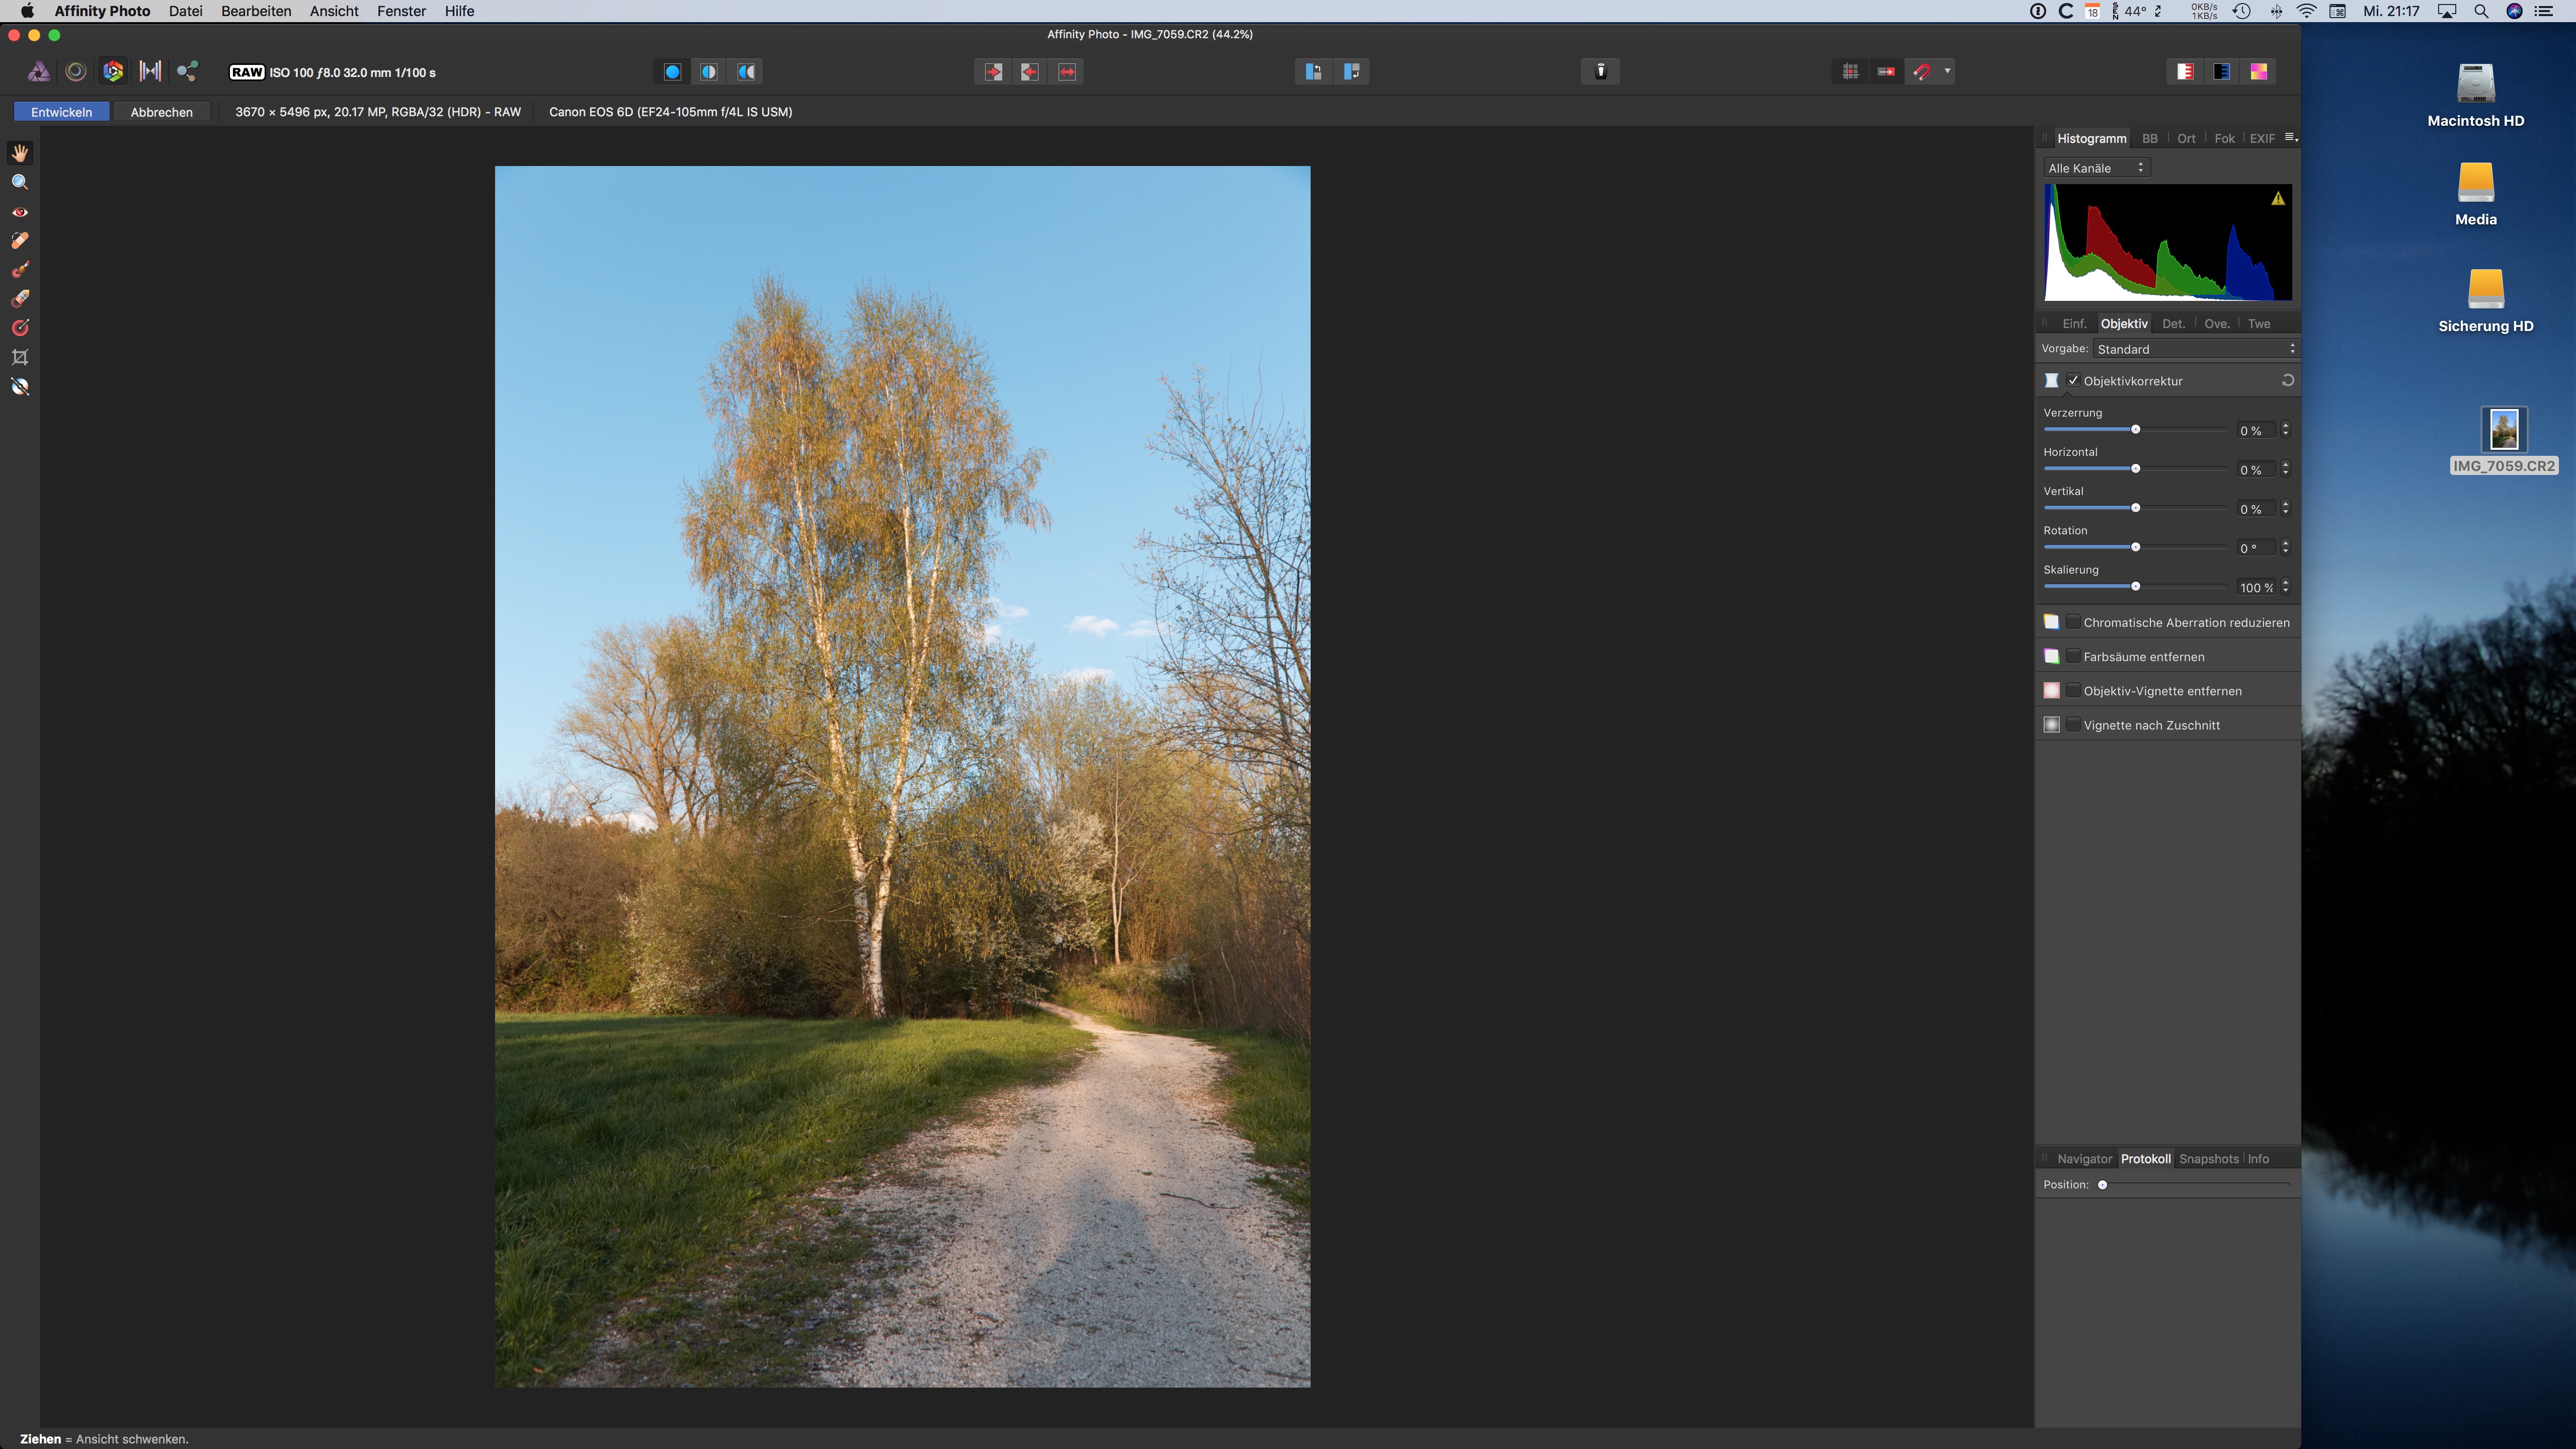Select single view mode icon

click(x=672, y=72)
